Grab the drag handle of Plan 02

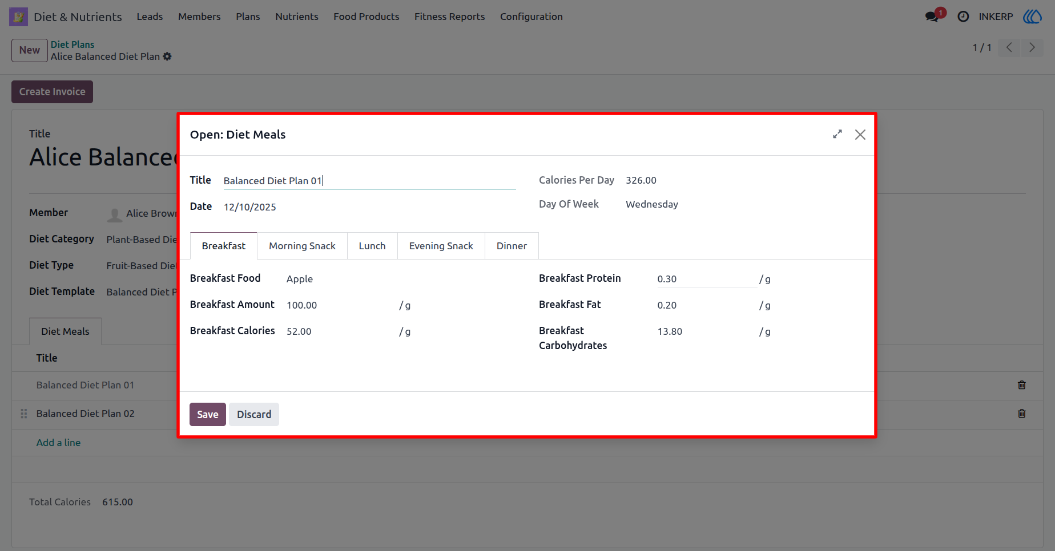click(24, 414)
